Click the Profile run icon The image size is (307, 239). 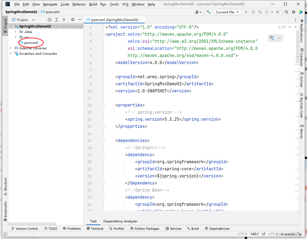coord(267,12)
